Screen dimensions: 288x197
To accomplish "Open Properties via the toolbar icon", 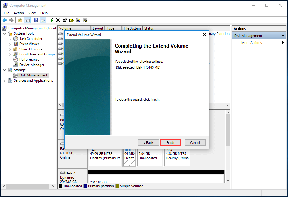I will 65,20.
